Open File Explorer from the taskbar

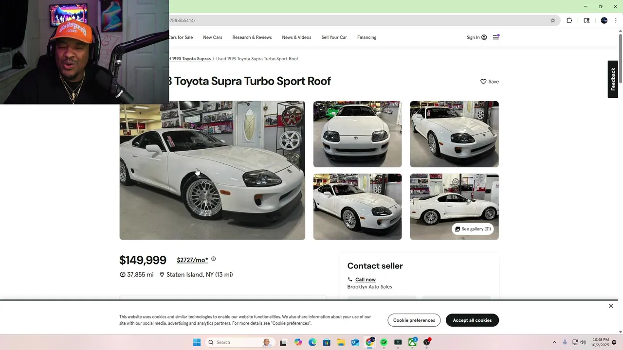click(x=341, y=342)
